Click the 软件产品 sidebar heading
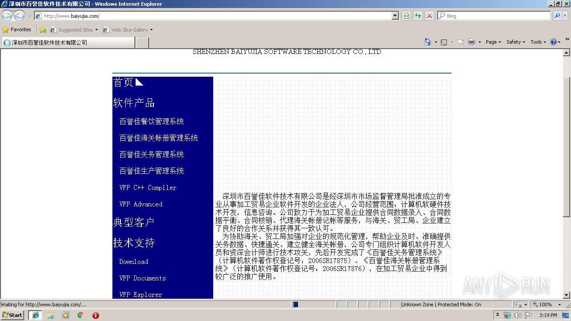571x321 pixels. coord(134,103)
